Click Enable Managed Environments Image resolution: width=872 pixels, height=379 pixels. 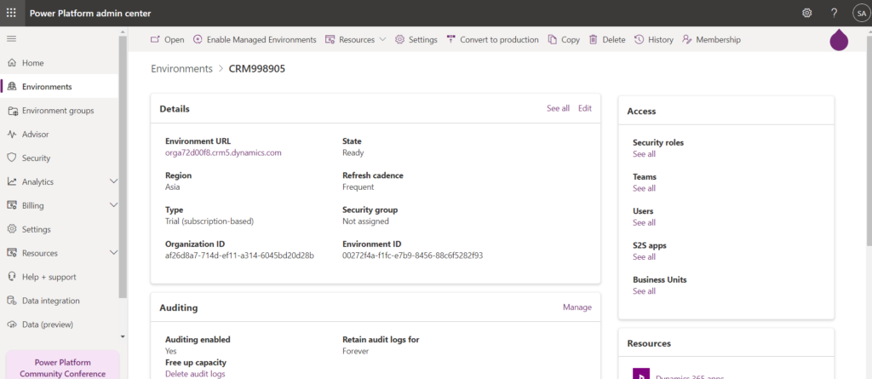pos(255,40)
